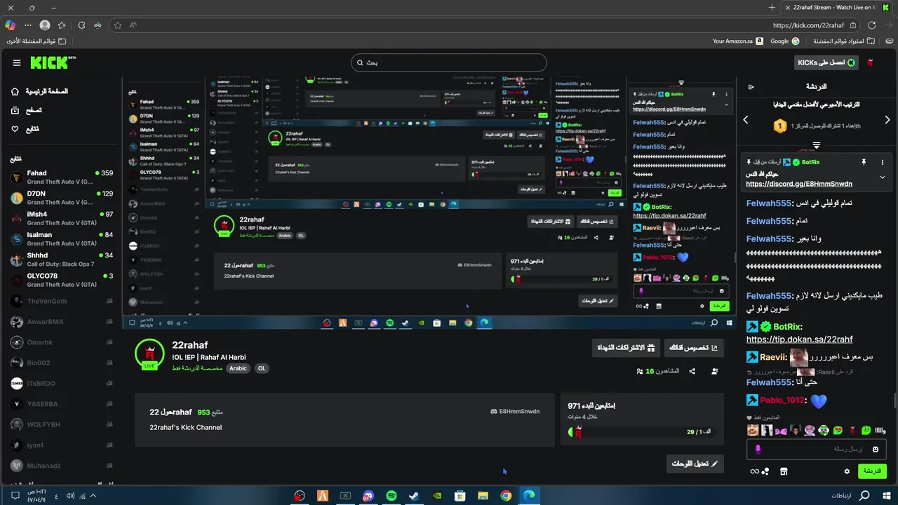Open the emoji picker in chat

coord(876,449)
